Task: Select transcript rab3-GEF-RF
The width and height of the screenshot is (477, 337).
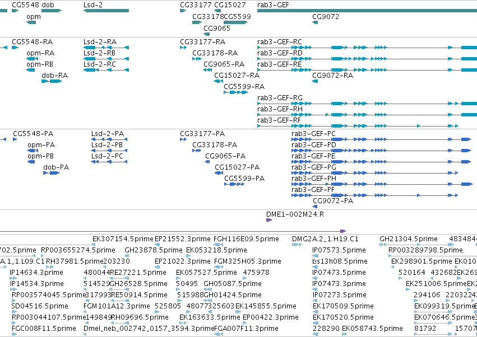Action: pyautogui.click(x=279, y=120)
